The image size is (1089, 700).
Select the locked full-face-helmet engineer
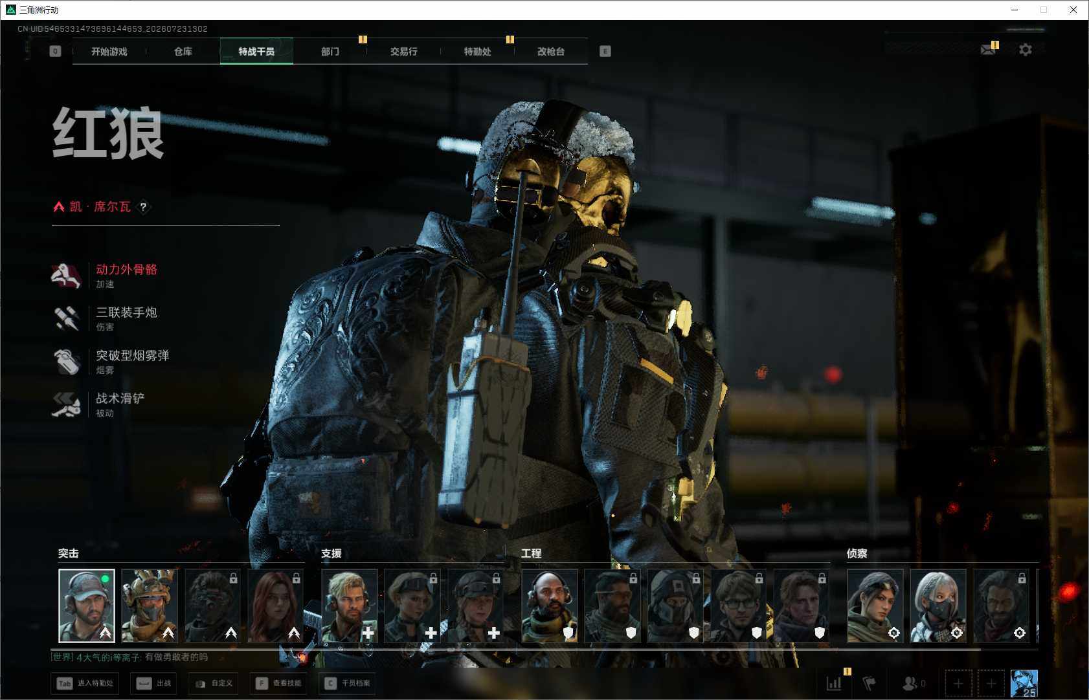[675, 606]
